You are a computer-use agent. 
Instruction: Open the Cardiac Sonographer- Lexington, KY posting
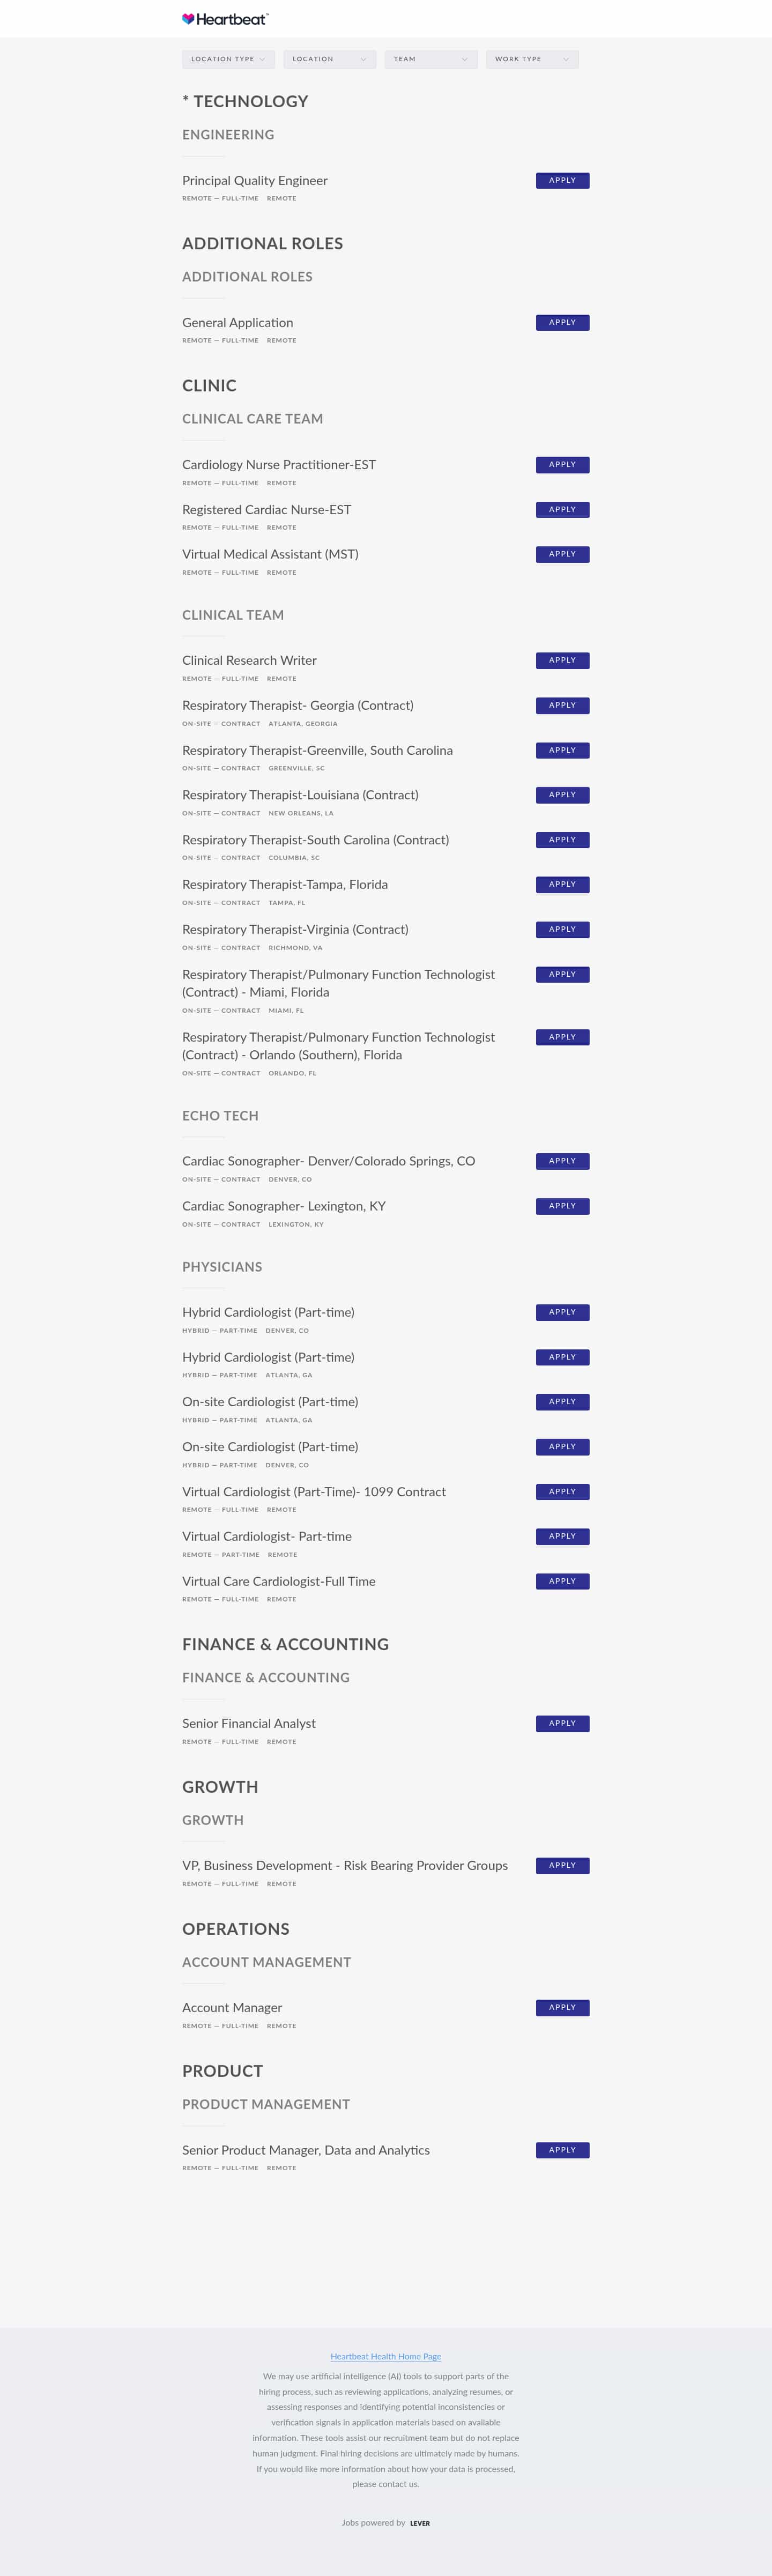(284, 1206)
